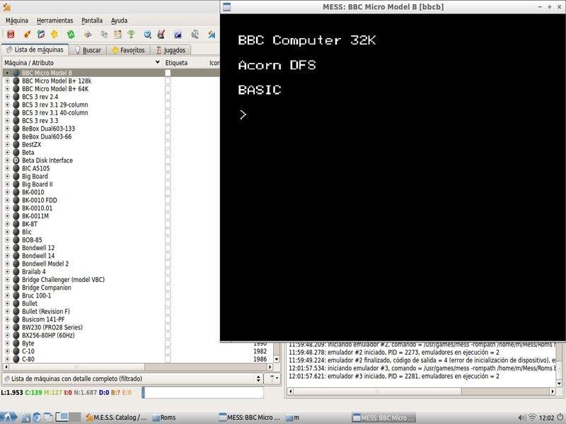Click the empty progress field beside the status counters
This screenshot has width=566, height=424.
tap(203, 392)
